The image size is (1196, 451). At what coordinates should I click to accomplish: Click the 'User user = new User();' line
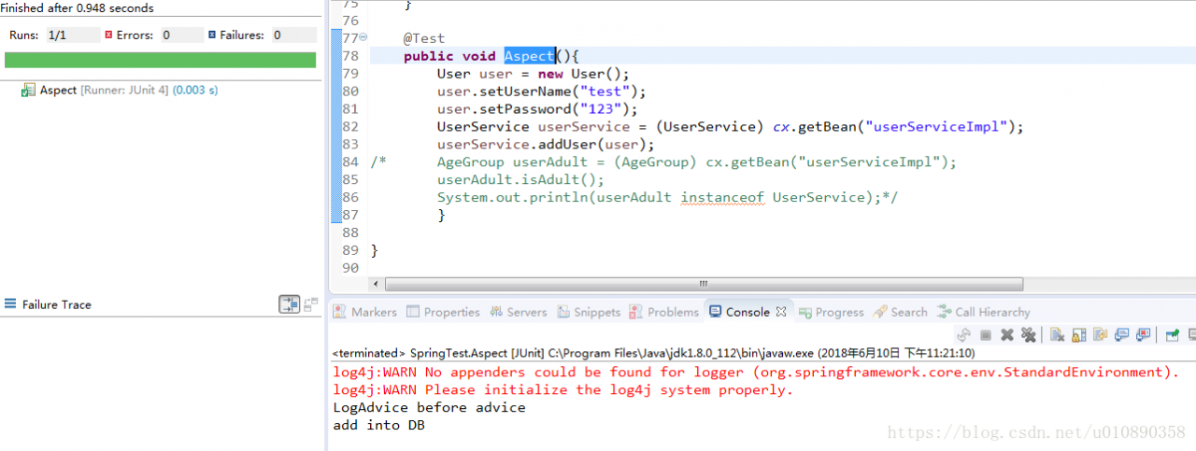click(x=534, y=74)
